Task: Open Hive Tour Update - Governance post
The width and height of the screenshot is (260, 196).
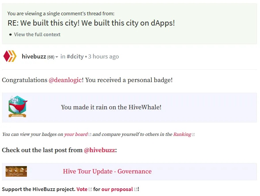Action: (x=107, y=171)
